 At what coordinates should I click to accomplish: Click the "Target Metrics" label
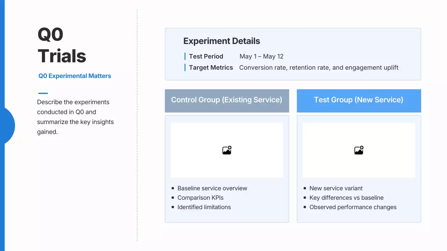pos(211,68)
